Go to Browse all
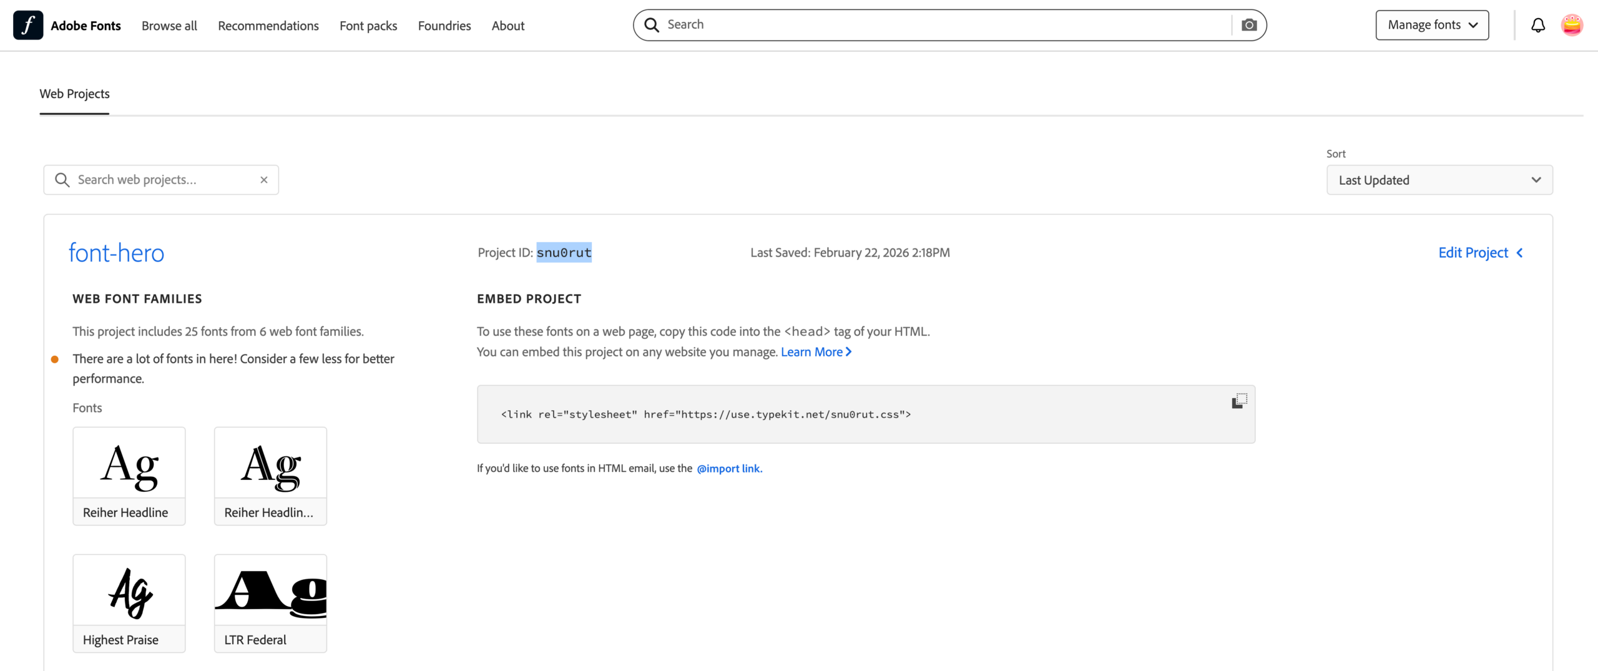This screenshot has width=1598, height=671. (x=169, y=26)
